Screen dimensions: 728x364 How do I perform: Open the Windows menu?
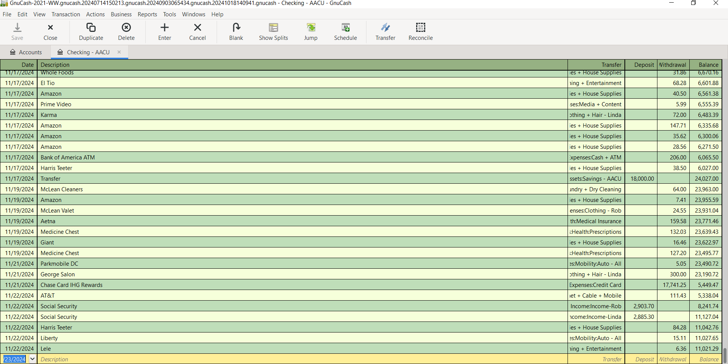pos(193,14)
